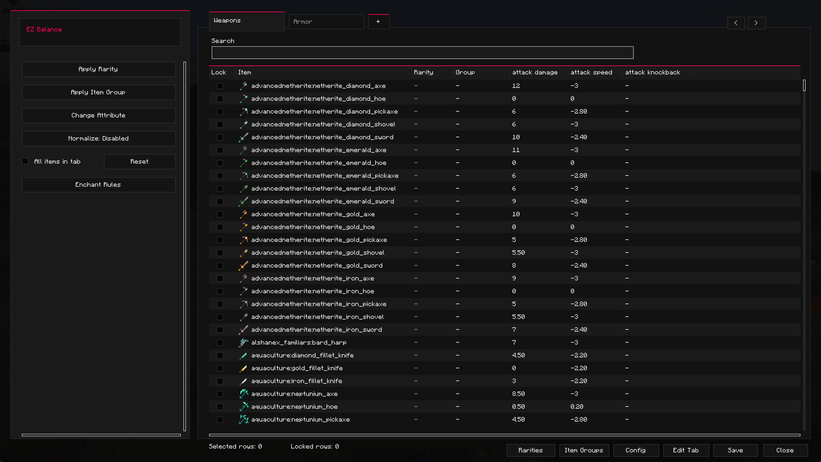This screenshot has height=462, width=821.
Task: Enable the All items in tab checkbox
Action: 25,161
